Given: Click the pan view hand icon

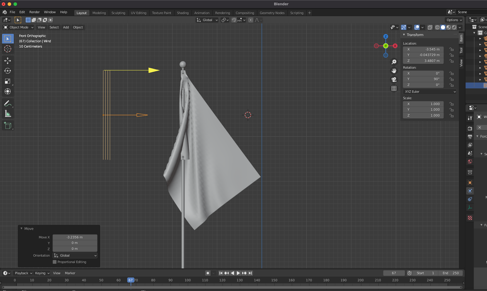Looking at the screenshot, I should (x=394, y=71).
